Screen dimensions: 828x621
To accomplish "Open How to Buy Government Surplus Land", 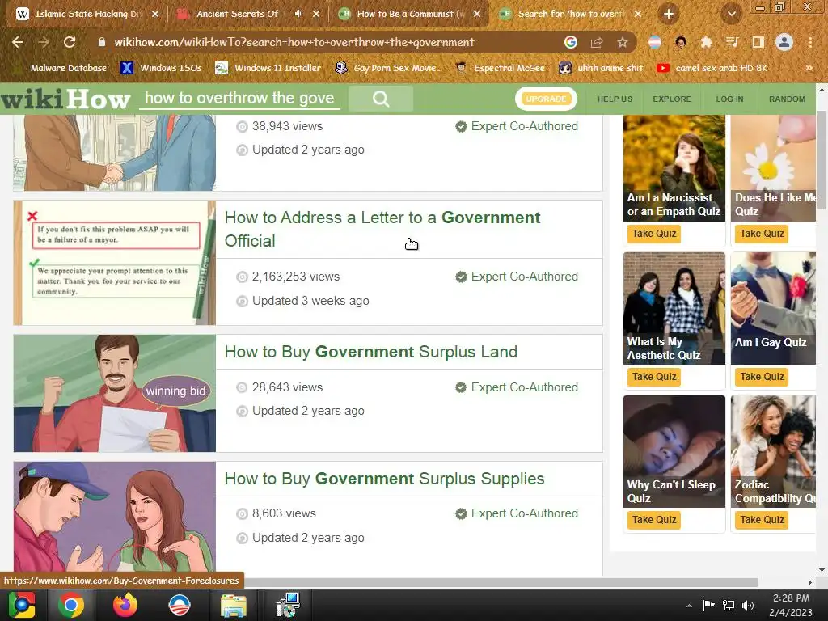I will [370, 352].
